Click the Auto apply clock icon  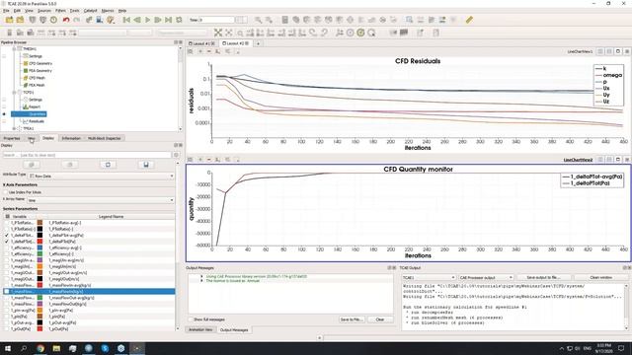click(53, 20)
